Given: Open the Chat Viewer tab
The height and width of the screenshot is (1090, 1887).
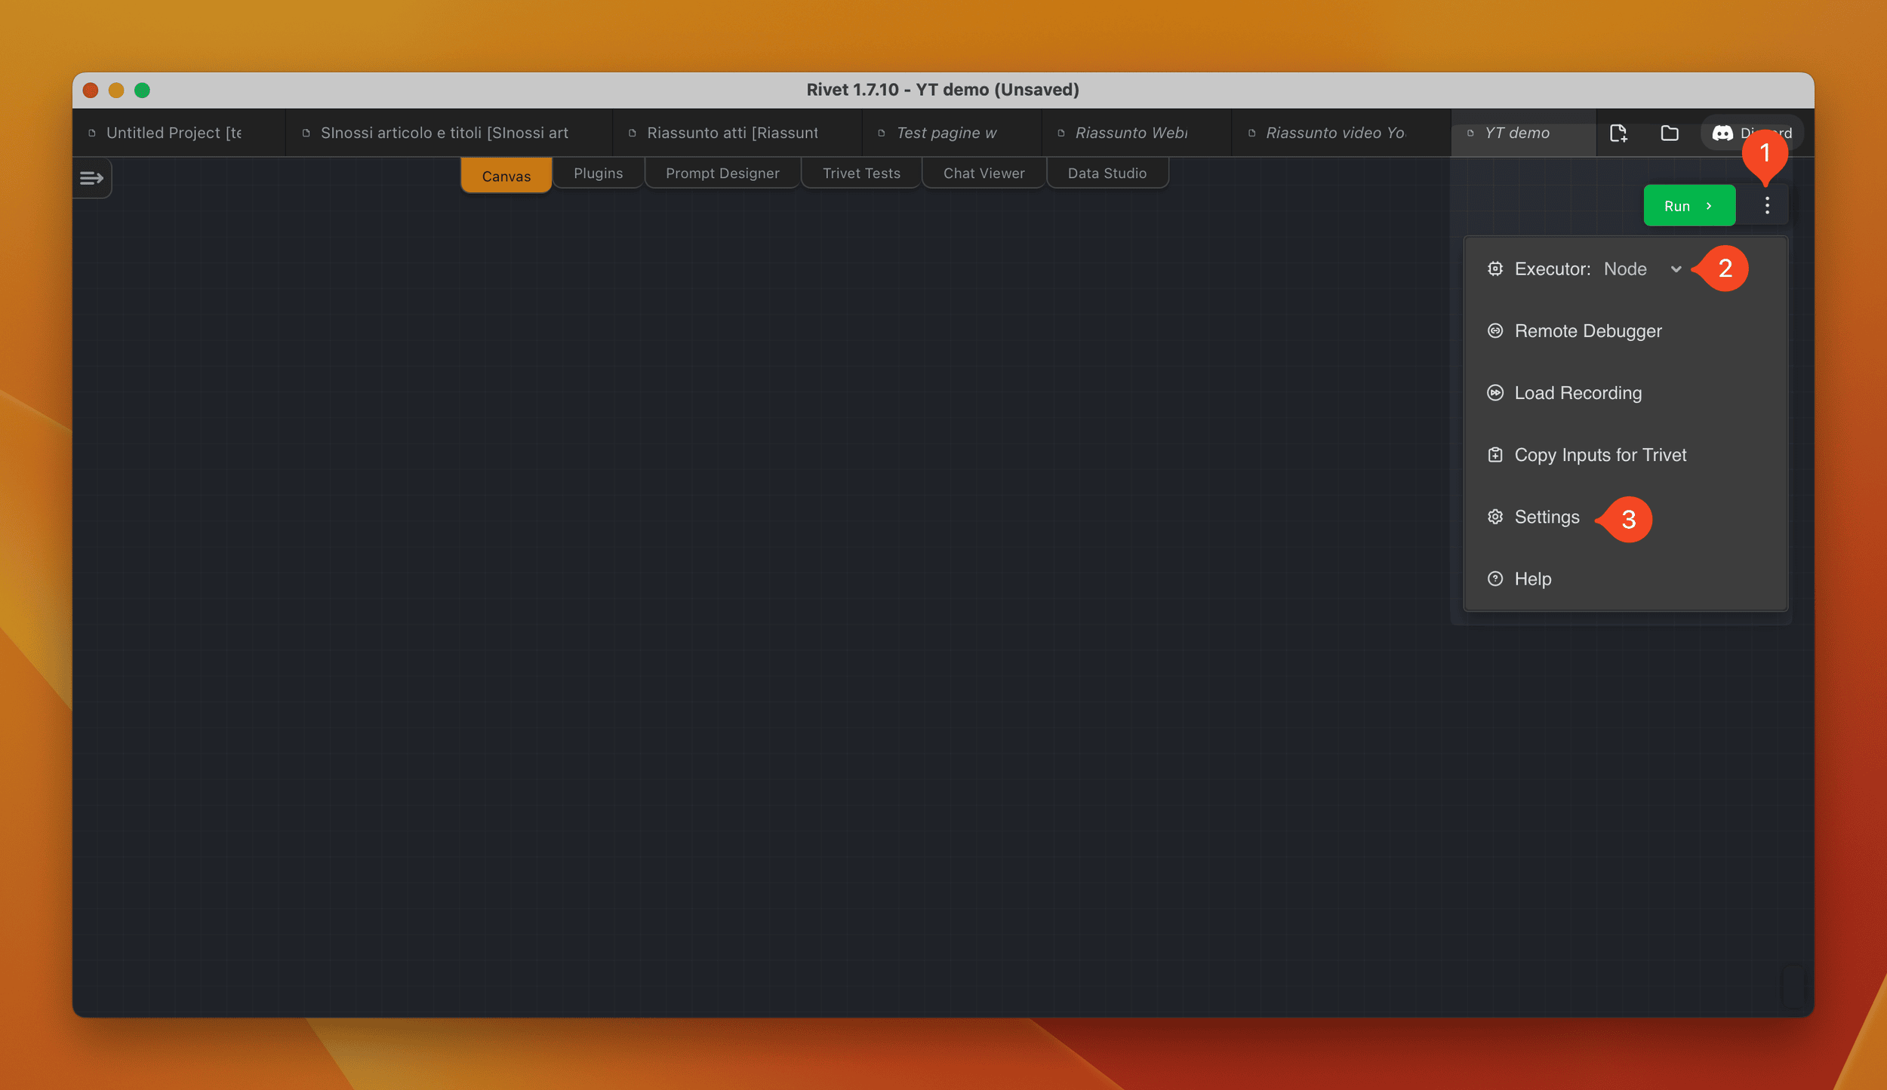Looking at the screenshot, I should pyautogui.click(x=984, y=173).
